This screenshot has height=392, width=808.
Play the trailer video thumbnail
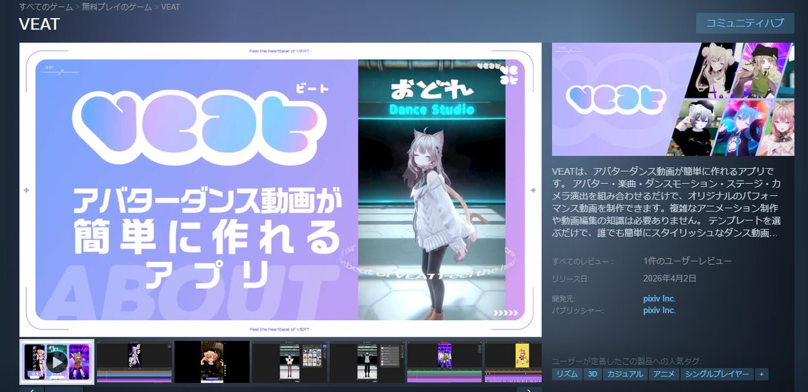(x=57, y=363)
